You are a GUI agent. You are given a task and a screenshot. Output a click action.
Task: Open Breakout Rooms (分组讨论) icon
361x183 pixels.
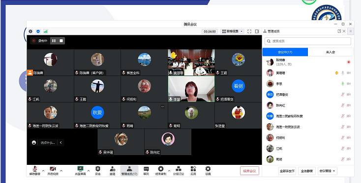click(179, 171)
